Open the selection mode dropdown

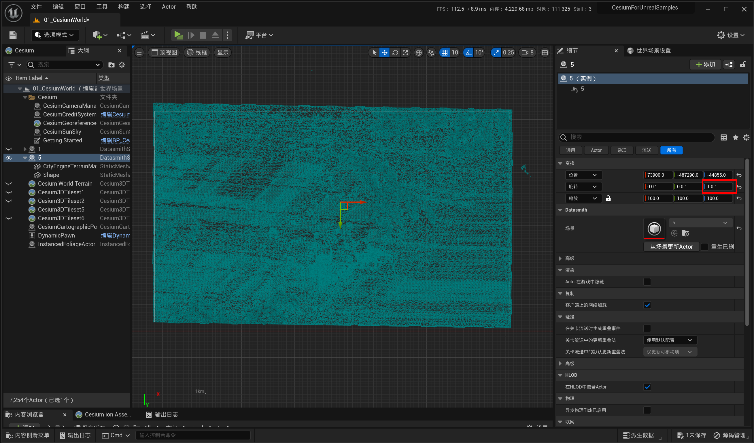coord(55,35)
